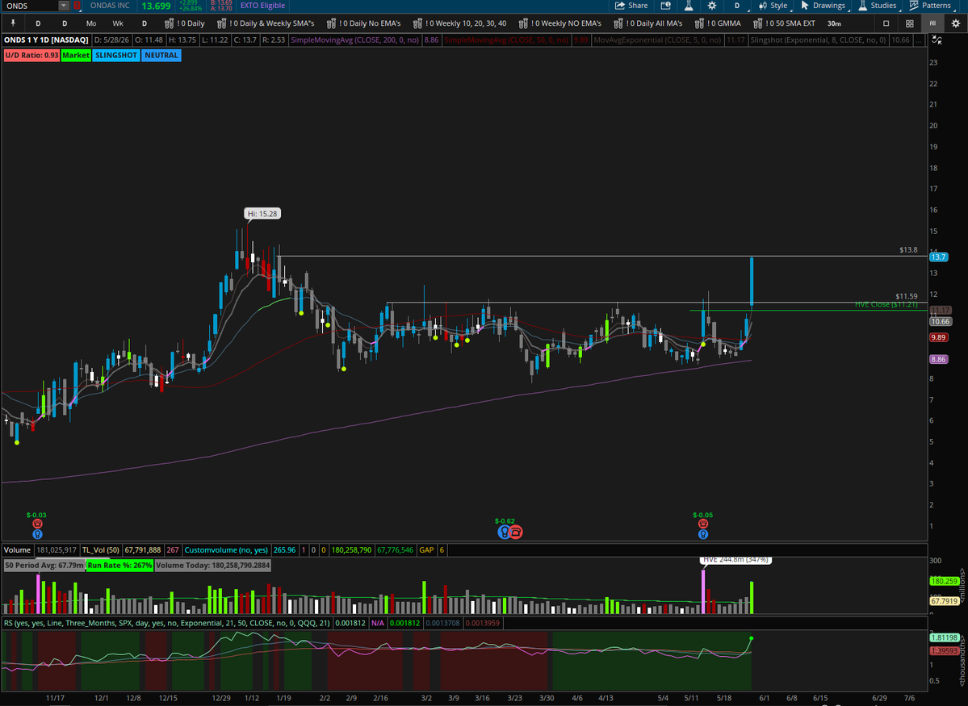The image size is (968, 706).
Task: Click the collapse arrows icon above price axis
Action: click(x=937, y=40)
